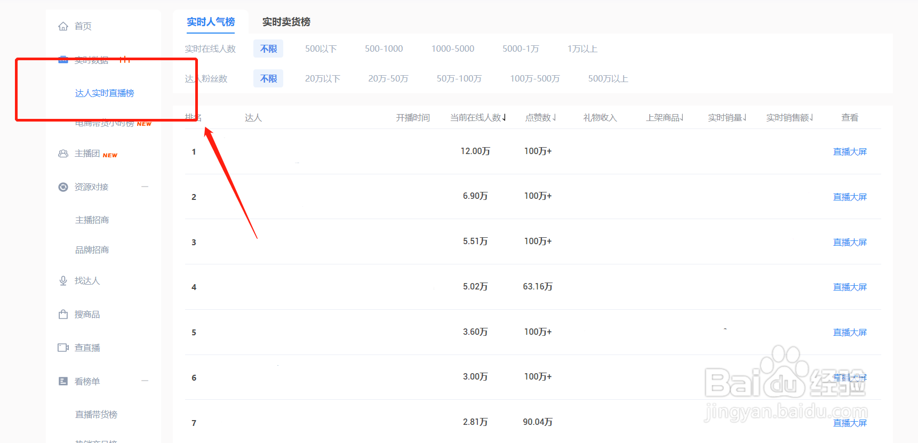Select 不限 for 达人粉丝数 filter
Viewport: 918px width, 443px height.
(268, 78)
